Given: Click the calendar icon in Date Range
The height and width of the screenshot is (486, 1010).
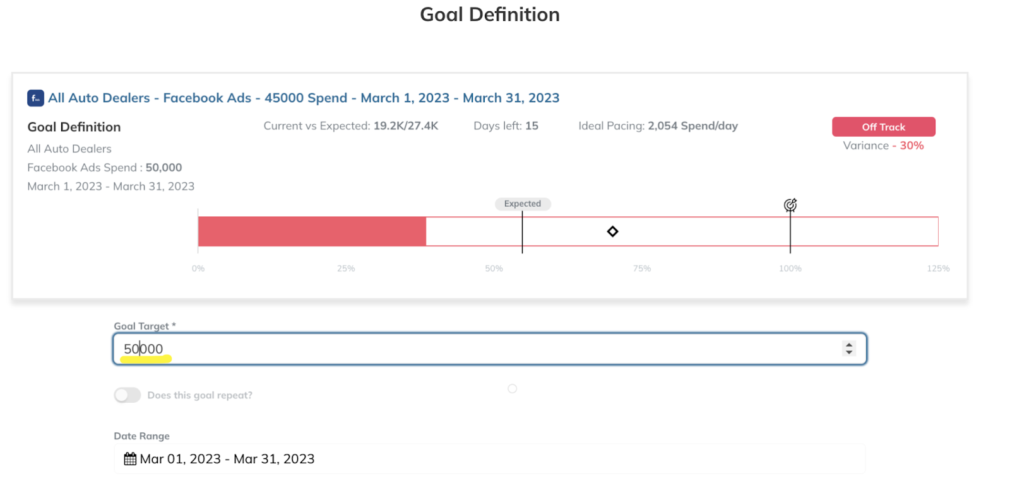Looking at the screenshot, I should (x=130, y=459).
